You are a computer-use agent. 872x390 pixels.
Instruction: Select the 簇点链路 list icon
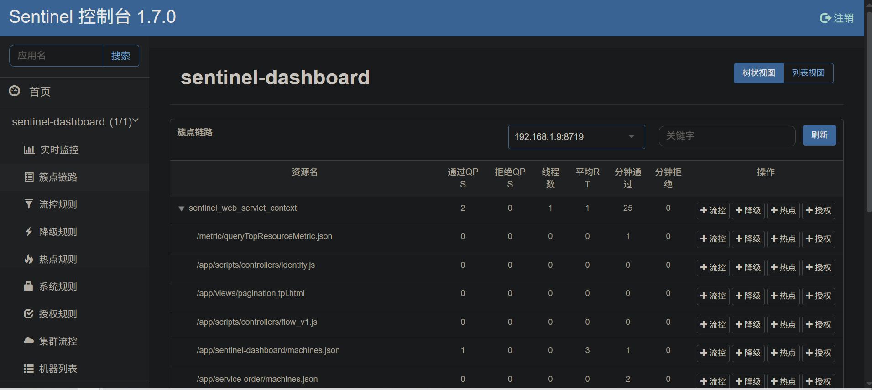pos(29,177)
